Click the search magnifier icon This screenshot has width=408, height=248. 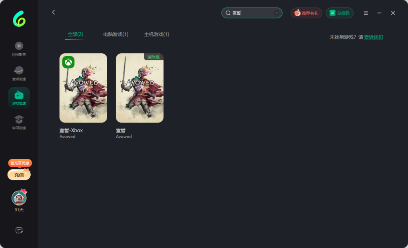point(228,13)
